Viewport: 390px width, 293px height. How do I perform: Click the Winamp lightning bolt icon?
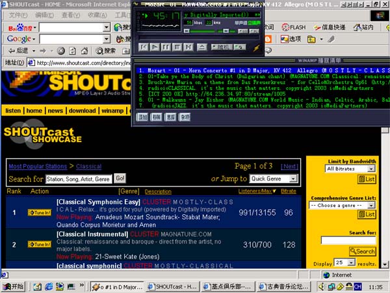[x=257, y=48]
